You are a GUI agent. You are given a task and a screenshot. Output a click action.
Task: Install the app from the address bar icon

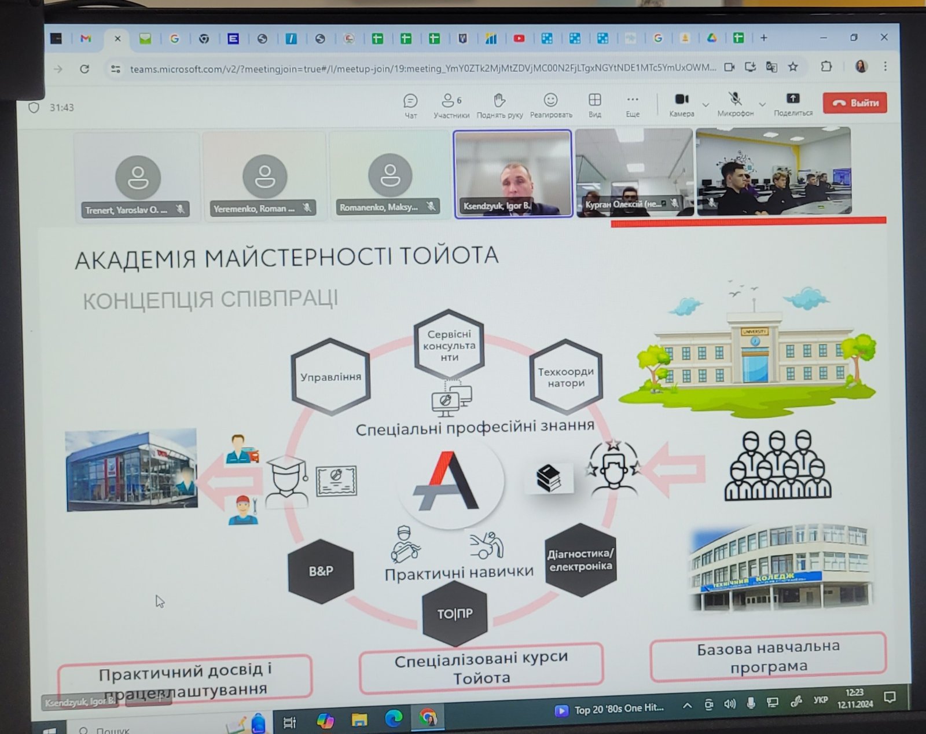coord(751,67)
